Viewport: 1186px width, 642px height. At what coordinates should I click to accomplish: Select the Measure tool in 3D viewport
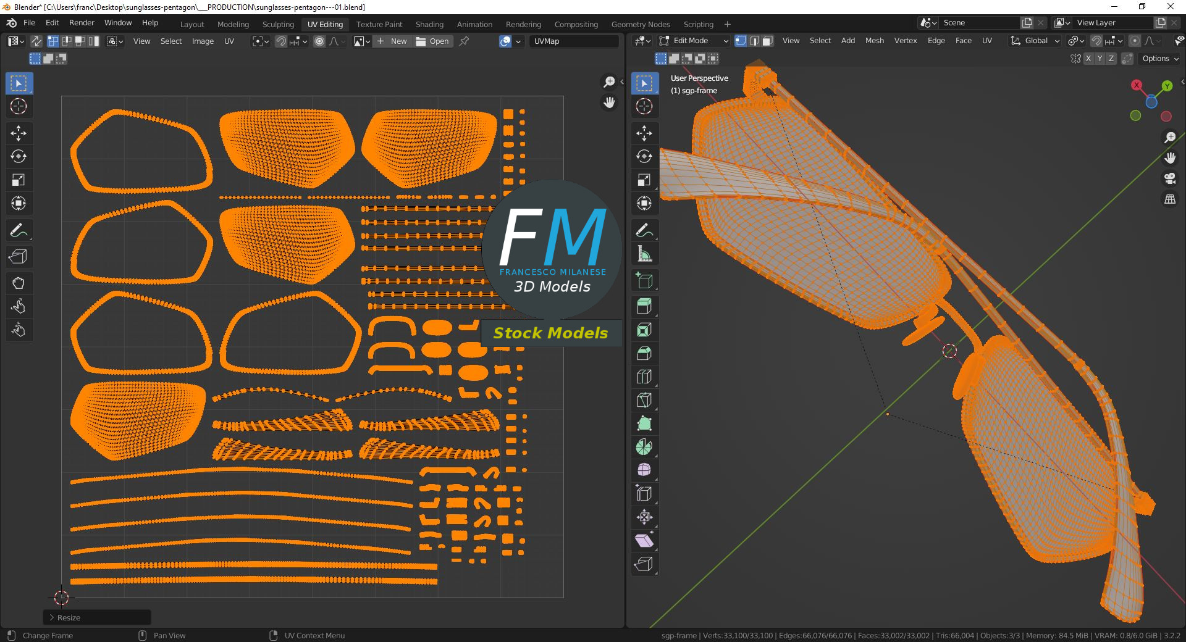click(x=644, y=254)
